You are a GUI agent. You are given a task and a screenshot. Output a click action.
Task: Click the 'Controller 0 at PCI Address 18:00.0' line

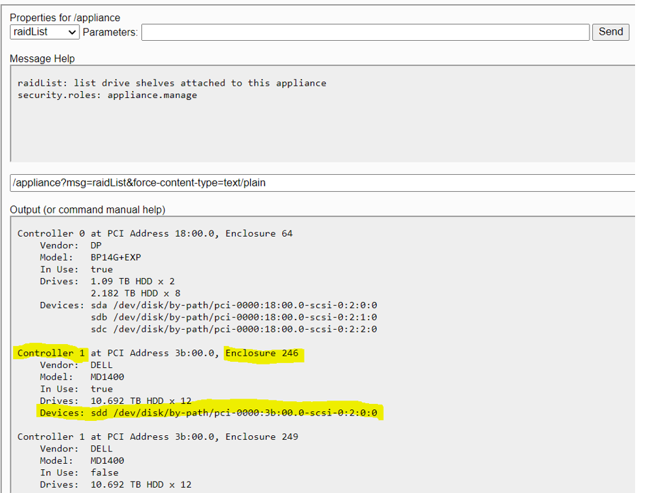pyautogui.click(x=155, y=233)
